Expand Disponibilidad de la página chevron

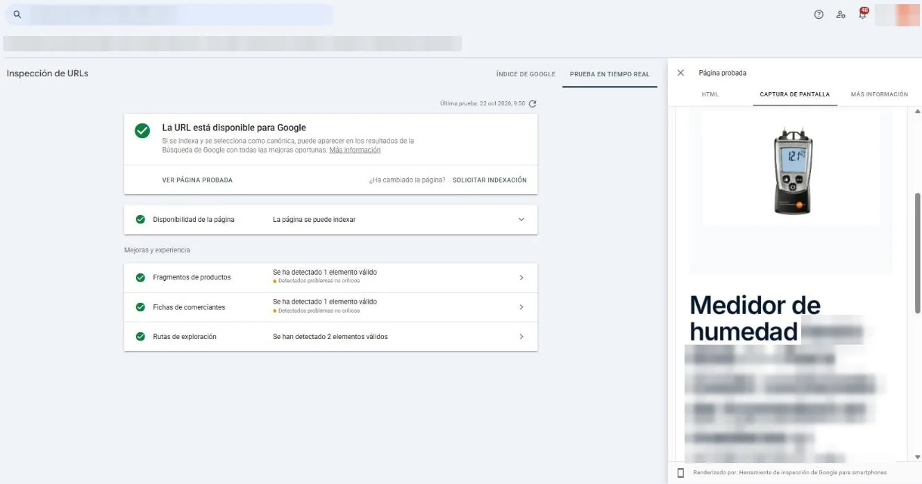tap(521, 220)
